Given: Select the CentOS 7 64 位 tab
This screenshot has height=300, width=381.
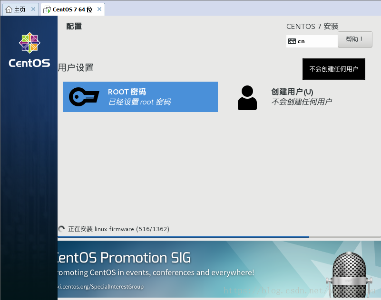Looking at the screenshot, I should click(x=72, y=9).
